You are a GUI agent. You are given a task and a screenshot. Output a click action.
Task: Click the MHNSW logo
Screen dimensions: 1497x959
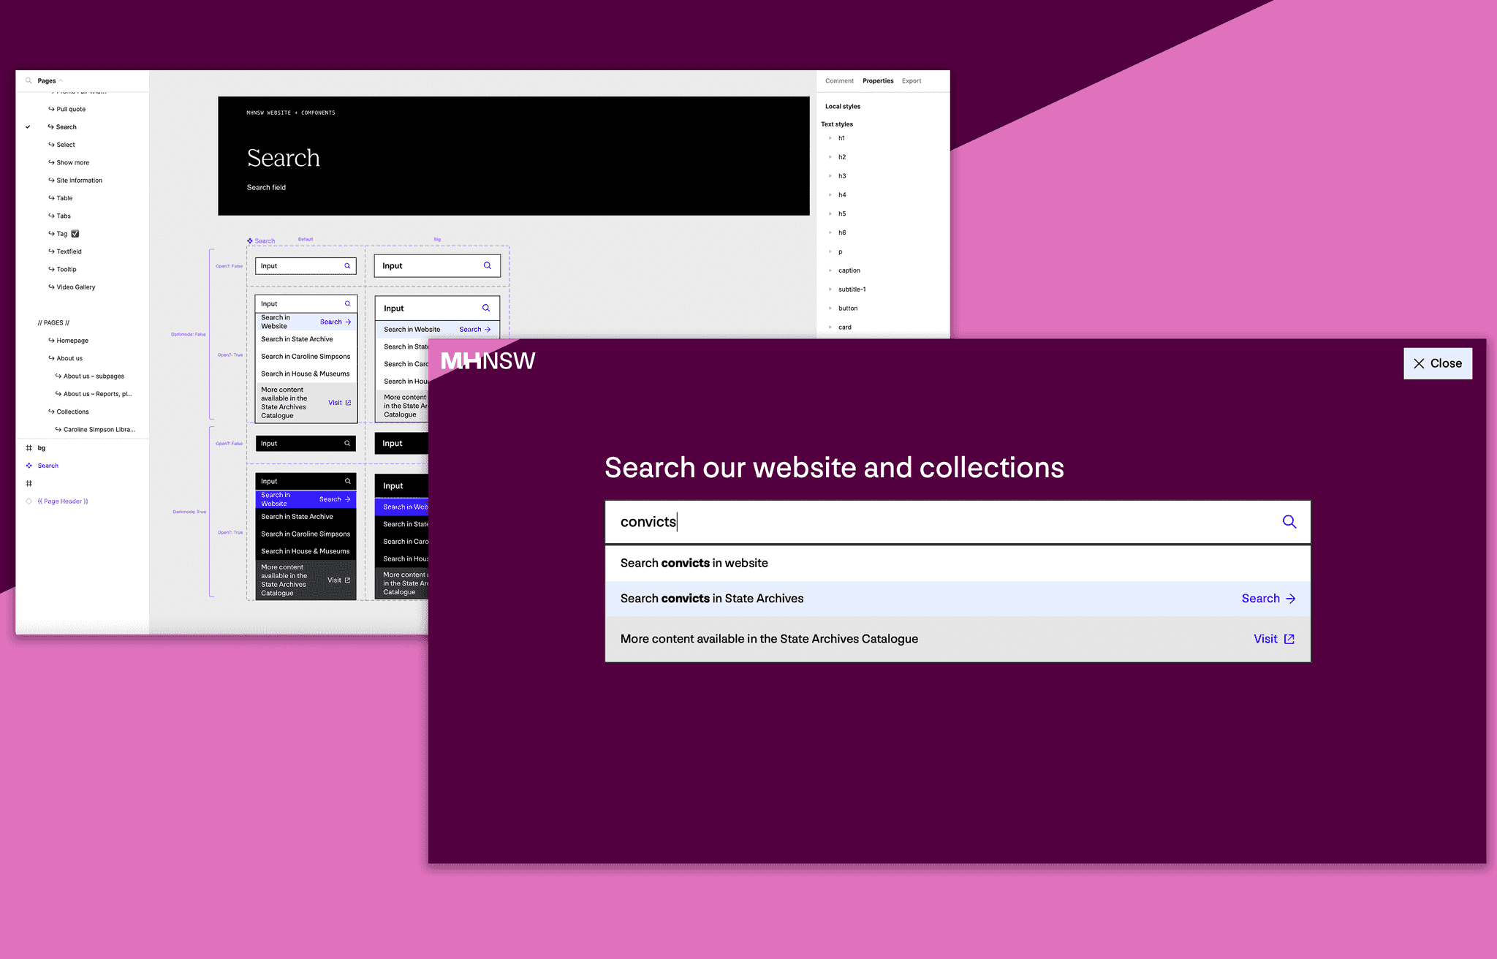pyautogui.click(x=488, y=361)
